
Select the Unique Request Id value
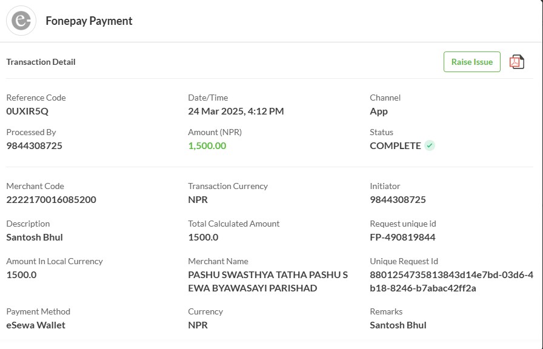coord(451,282)
